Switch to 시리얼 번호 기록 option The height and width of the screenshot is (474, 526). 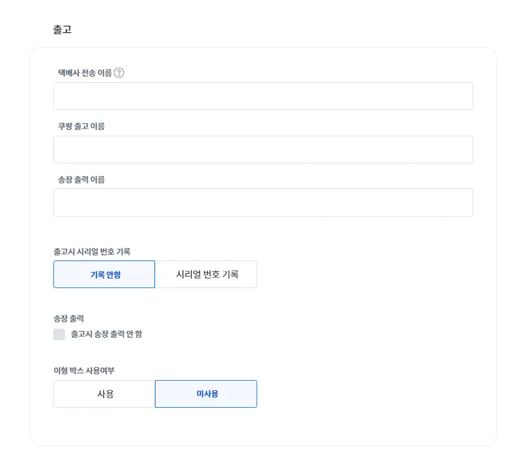point(206,274)
